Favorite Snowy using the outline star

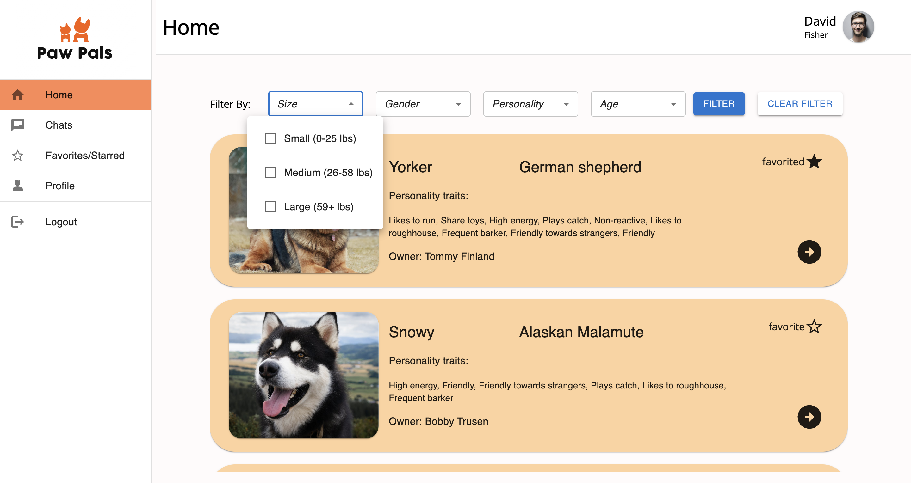814,327
